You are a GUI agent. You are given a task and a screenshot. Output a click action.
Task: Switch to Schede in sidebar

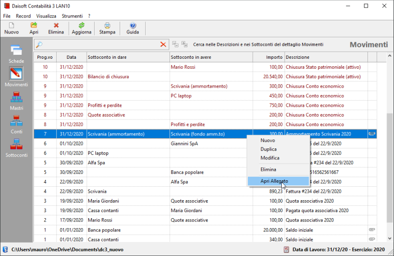16,54
